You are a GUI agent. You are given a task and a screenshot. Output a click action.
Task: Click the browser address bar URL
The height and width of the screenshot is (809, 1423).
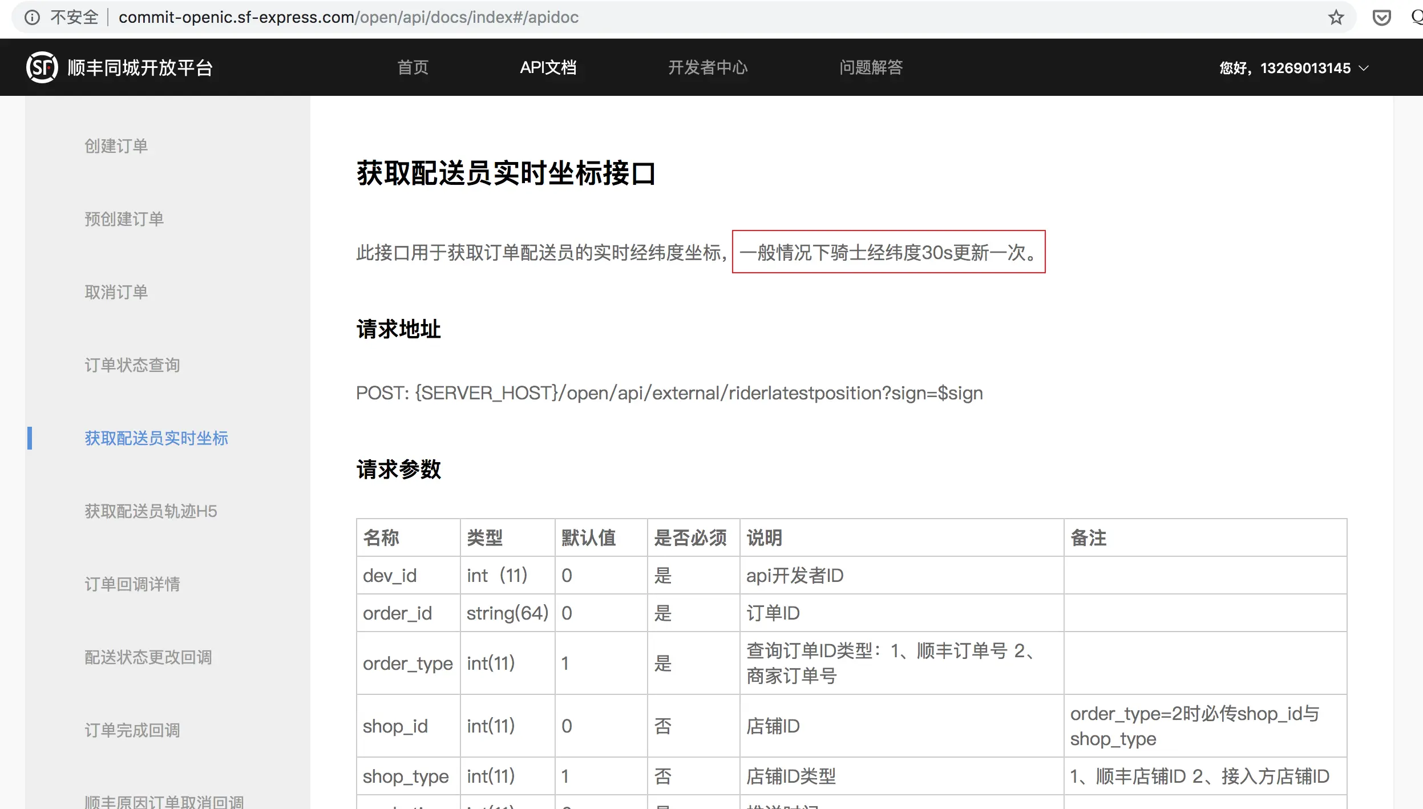click(348, 17)
